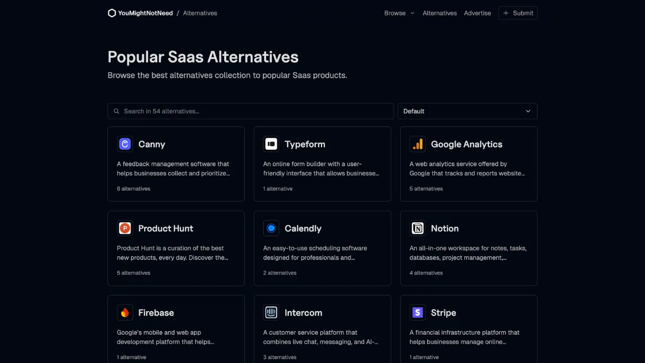The width and height of the screenshot is (645, 363).
Task: Click the 'Browse the best alternatives collection' subtitle
Action: pyautogui.click(x=227, y=75)
